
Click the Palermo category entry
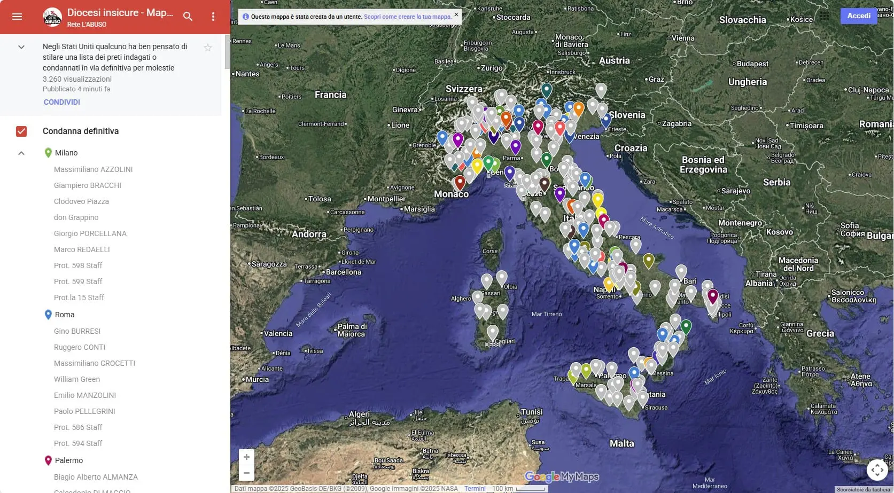(x=69, y=460)
